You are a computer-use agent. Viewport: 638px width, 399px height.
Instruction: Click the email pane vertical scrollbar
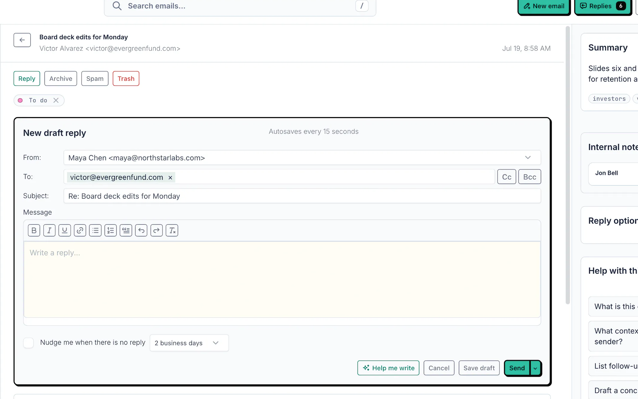(568, 165)
